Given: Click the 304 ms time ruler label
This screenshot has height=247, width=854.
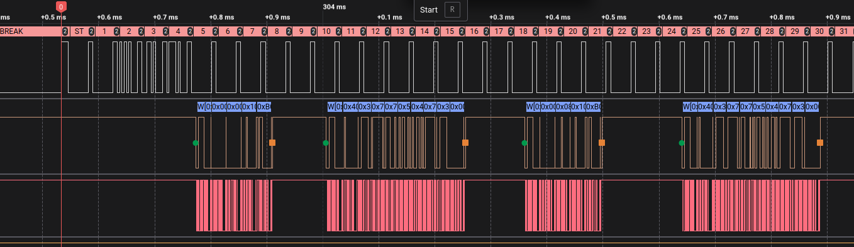Looking at the screenshot, I should click(x=334, y=7).
